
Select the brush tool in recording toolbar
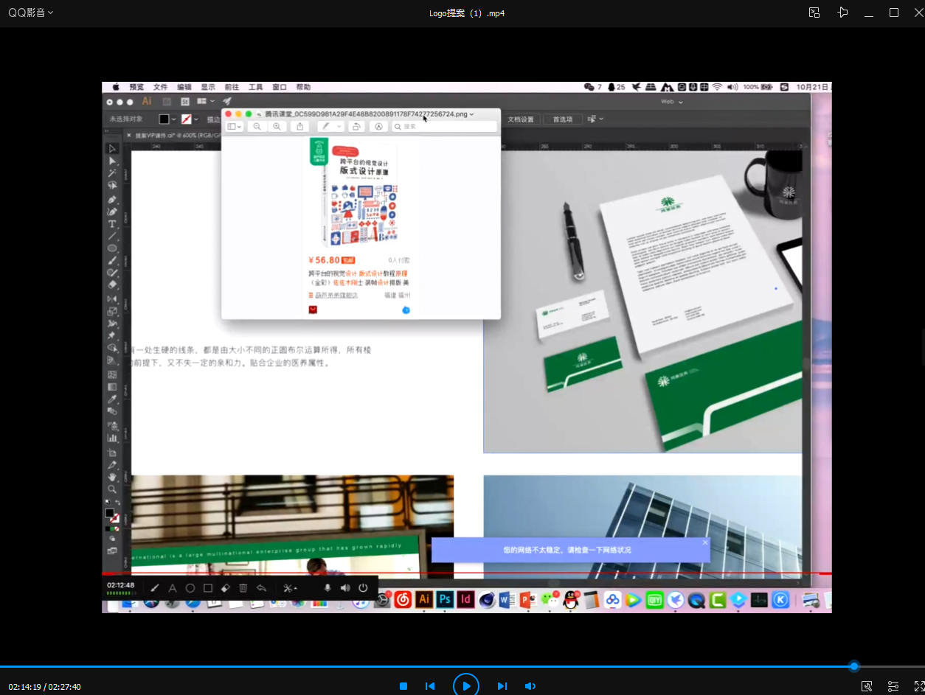click(155, 588)
